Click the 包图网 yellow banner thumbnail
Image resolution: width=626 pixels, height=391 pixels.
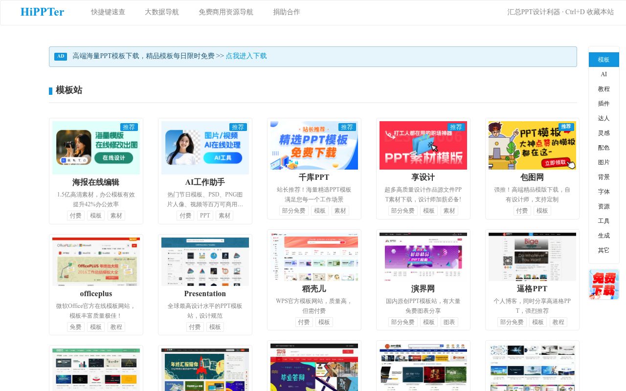(532, 145)
